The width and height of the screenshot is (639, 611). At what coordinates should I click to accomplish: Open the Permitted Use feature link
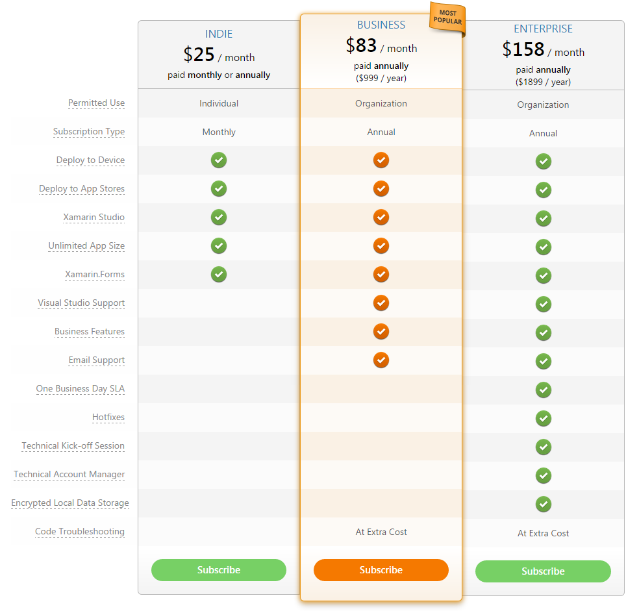click(x=97, y=103)
